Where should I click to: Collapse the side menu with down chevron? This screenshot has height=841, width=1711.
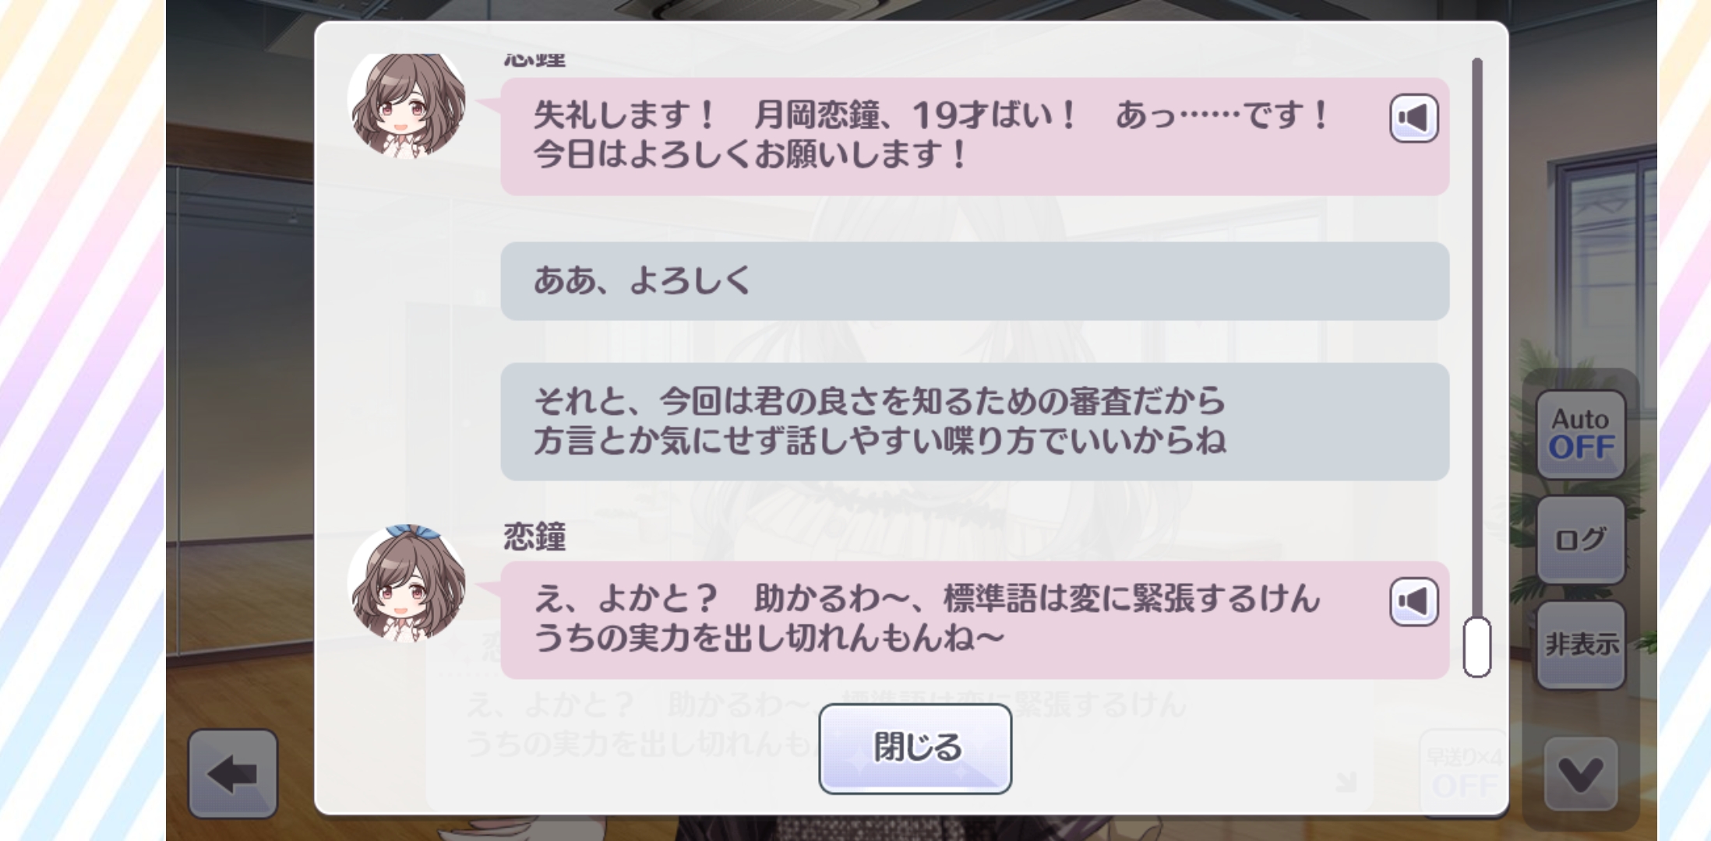[x=1581, y=774]
